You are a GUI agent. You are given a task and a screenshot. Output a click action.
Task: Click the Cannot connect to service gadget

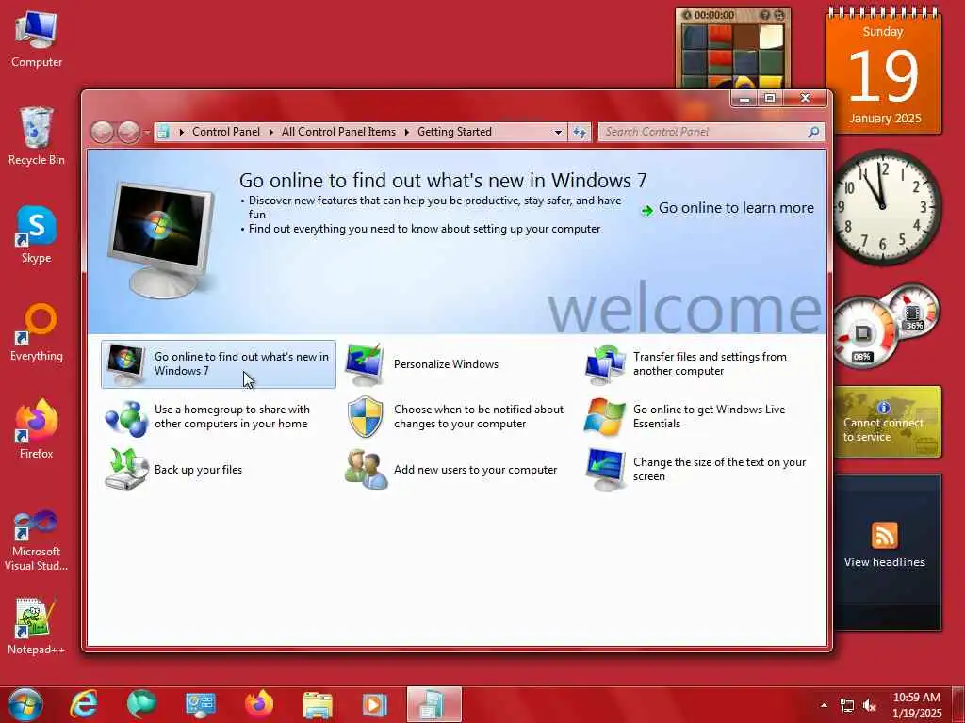887,422
